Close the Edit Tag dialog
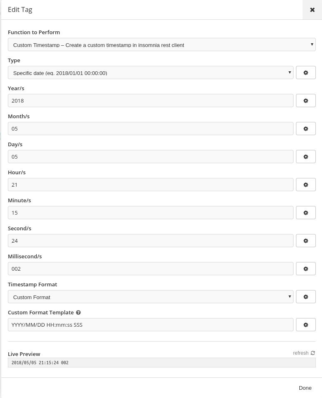322x398 pixels. (312, 10)
